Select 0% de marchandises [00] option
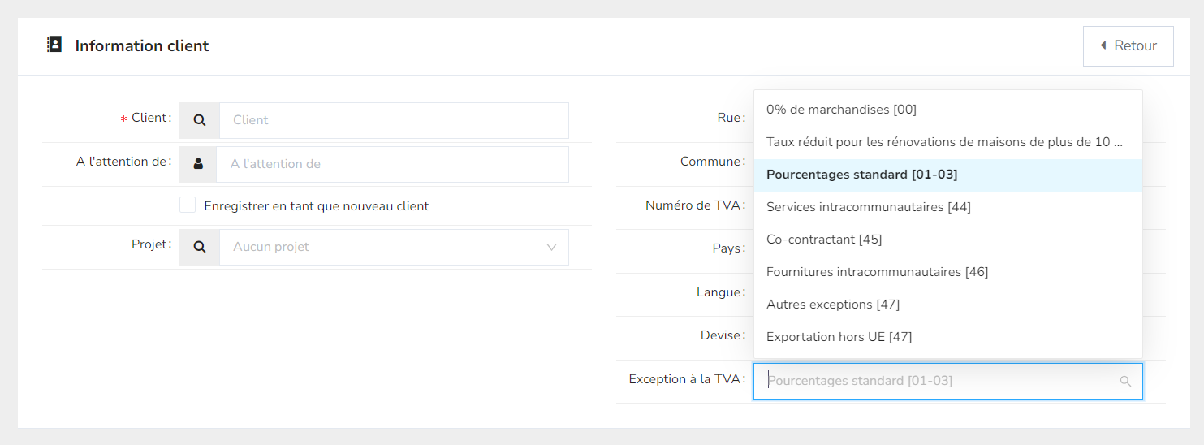The height and width of the screenshot is (445, 1204). pos(841,110)
